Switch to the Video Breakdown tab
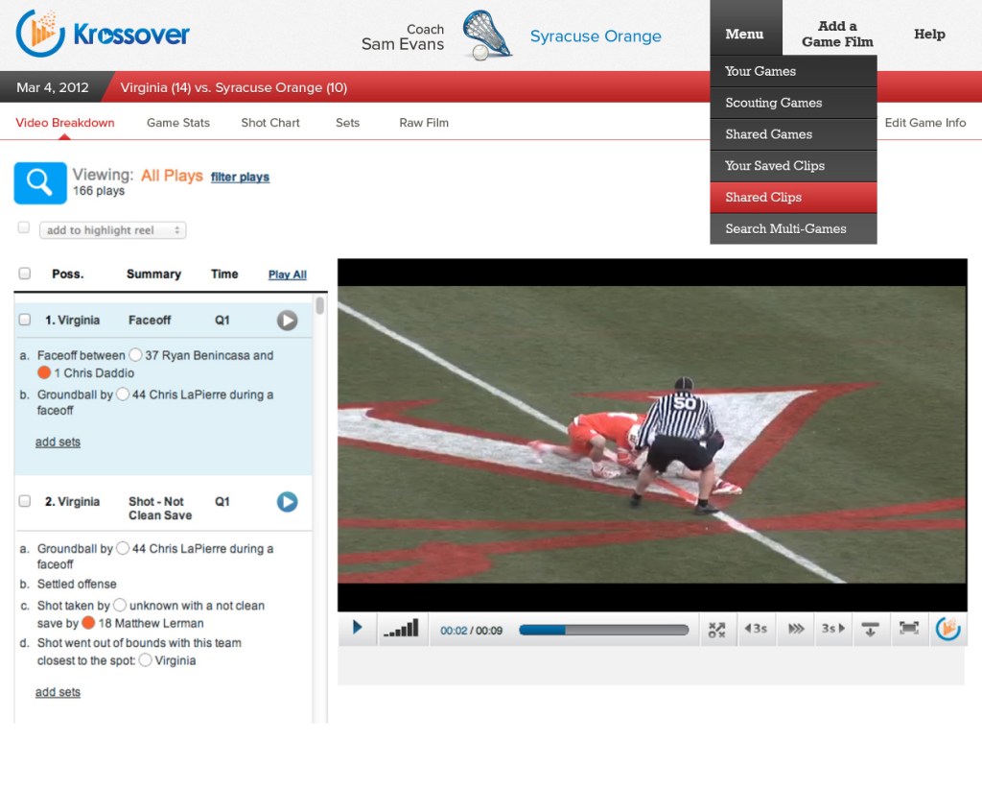The height and width of the screenshot is (788, 982). 65,123
